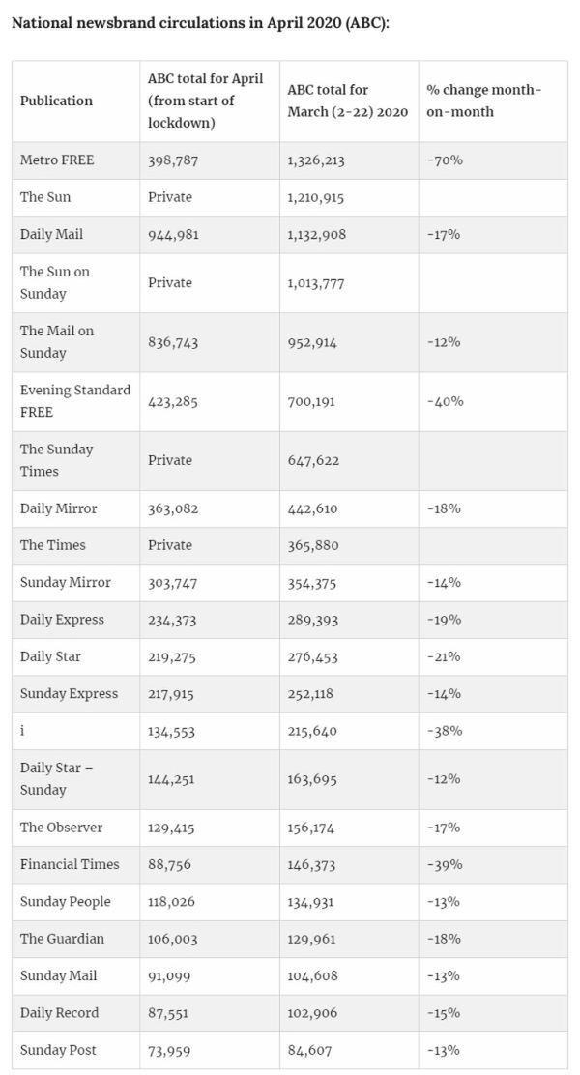
Task: Click the 'National newsbrand circulations' title
Action: click(199, 23)
